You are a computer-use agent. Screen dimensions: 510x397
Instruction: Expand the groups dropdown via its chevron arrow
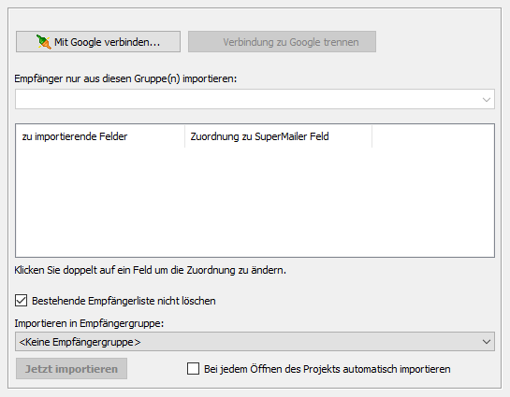tap(487, 100)
